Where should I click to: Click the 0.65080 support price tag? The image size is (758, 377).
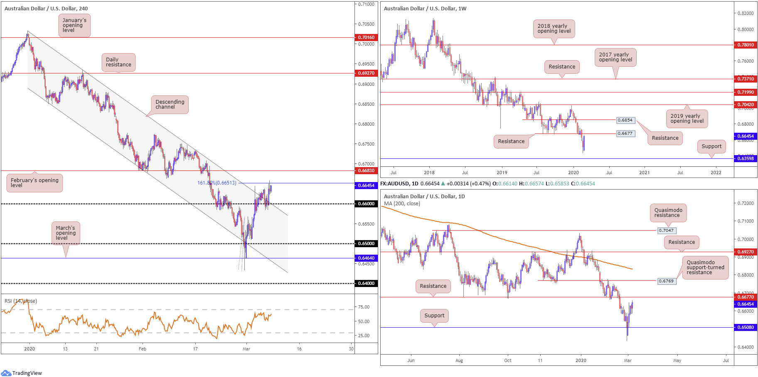(746, 327)
